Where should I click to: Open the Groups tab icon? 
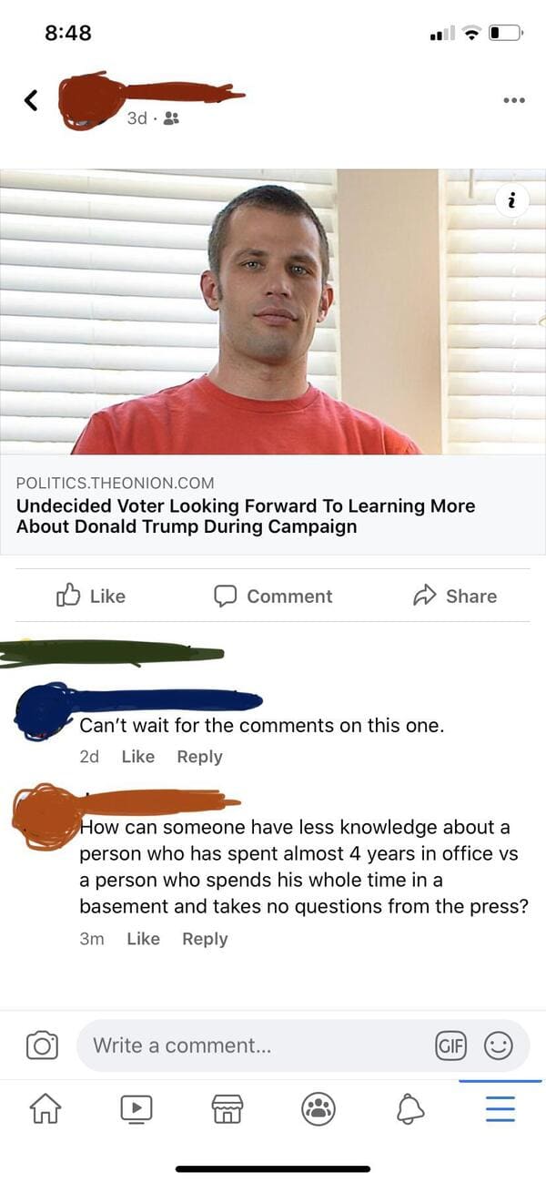pyautogui.click(x=318, y=1108)
